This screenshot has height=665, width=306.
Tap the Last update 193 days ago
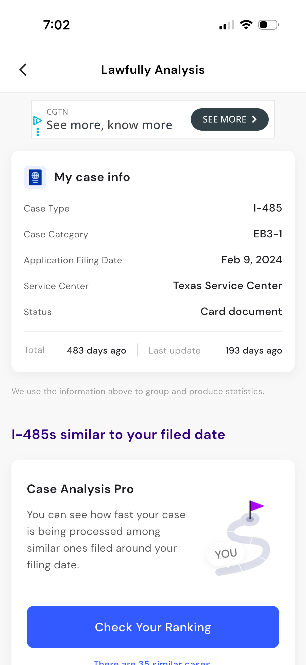[x=253, y=351]
